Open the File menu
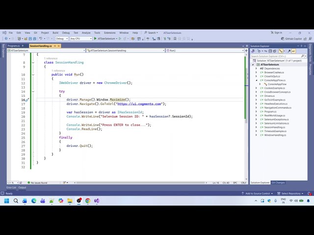 point(11,33)
